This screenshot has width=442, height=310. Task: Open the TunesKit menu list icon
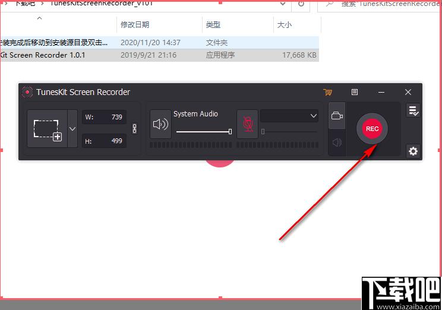pyautogui.click(x=355, y=92)
